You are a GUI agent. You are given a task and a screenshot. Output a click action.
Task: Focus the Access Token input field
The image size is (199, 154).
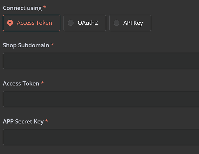tap(101, 99)
